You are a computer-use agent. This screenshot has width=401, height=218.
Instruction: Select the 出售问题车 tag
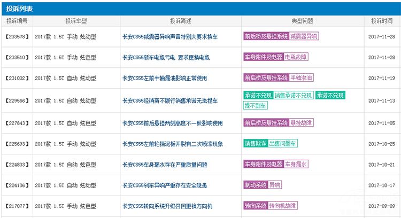283,144
